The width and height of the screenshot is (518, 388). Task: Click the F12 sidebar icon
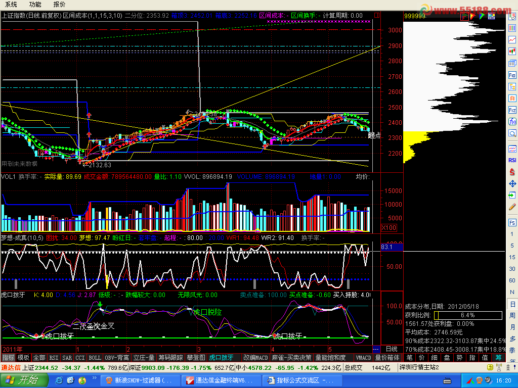[512, 110]
